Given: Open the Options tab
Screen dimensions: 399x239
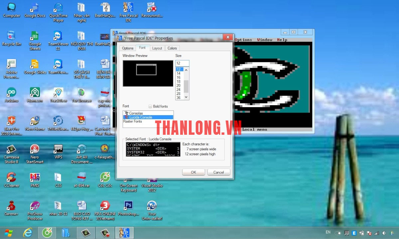Looking at the screenshot, I should point(128,48).
